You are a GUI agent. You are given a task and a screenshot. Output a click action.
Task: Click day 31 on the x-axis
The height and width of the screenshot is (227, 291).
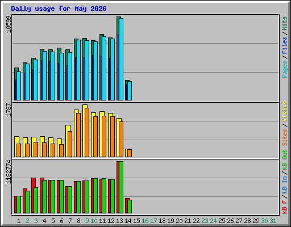point(273,221)
